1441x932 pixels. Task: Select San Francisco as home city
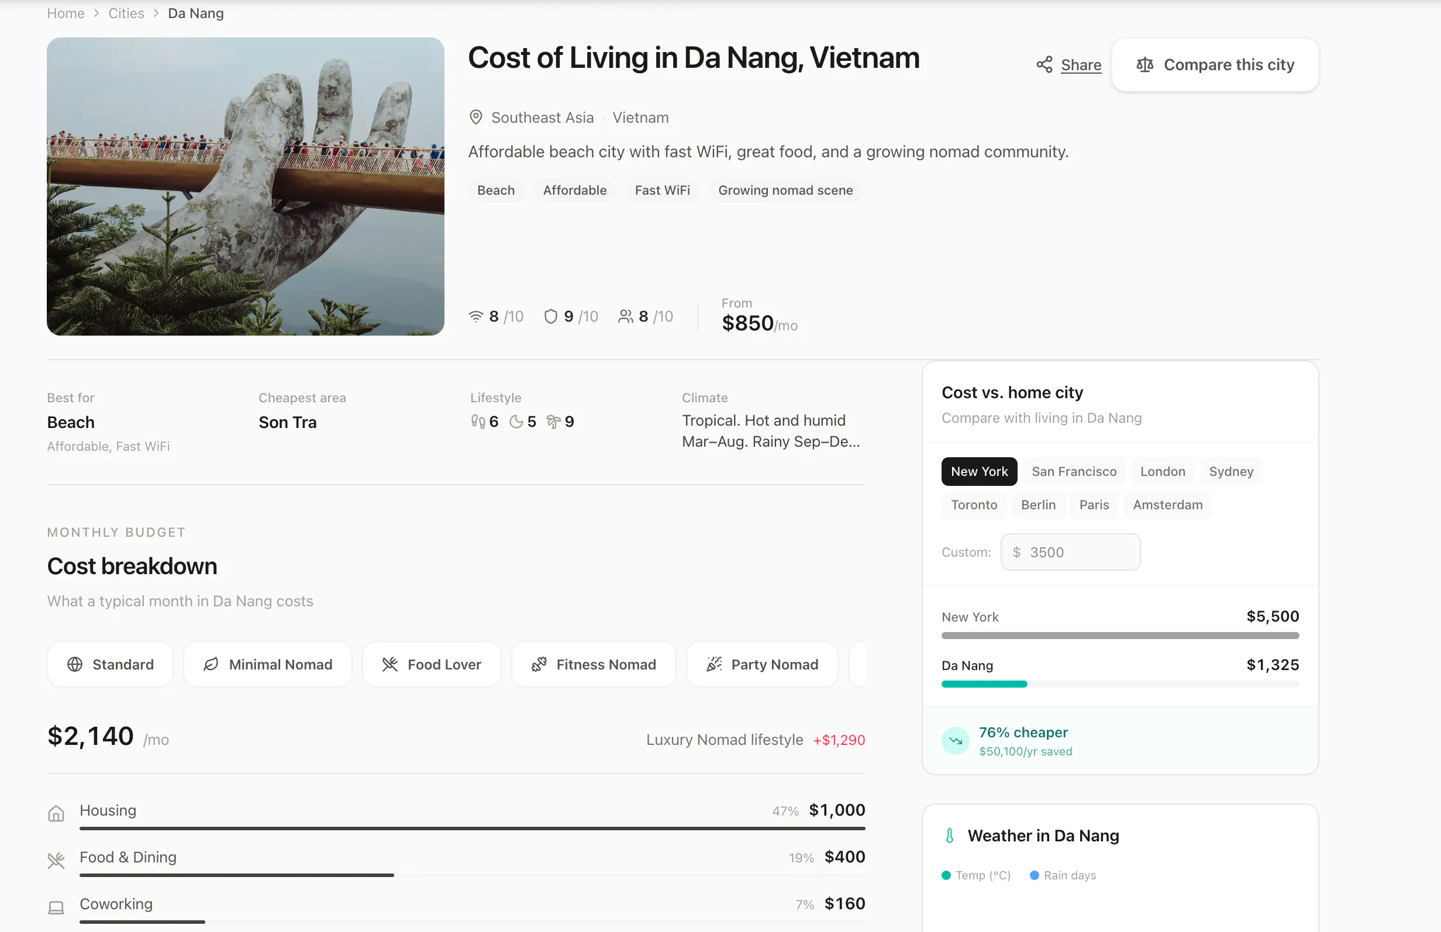[x=1074, y=471]
